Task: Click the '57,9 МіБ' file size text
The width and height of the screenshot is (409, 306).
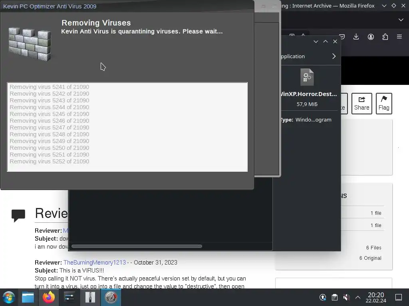Action: [307, 104]
